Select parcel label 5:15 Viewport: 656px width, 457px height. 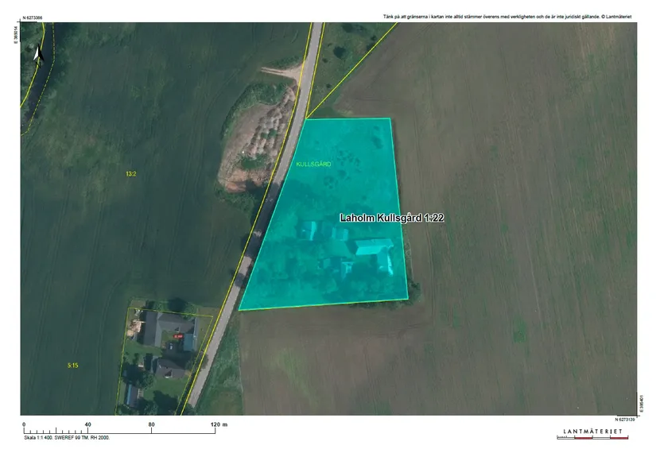click(73, 366)
